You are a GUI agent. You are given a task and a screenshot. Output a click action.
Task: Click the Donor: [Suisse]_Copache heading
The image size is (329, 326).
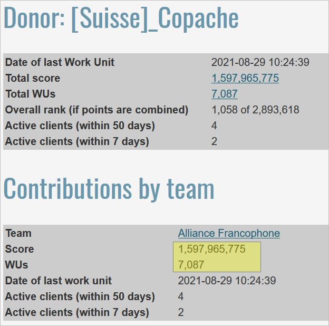click(x=121, y=18)
